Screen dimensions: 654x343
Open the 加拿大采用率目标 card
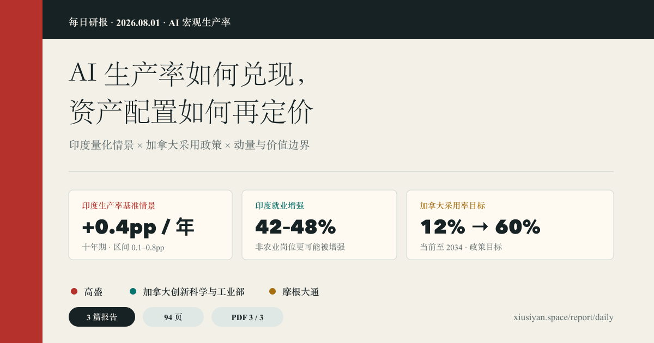tap(510, 225)
